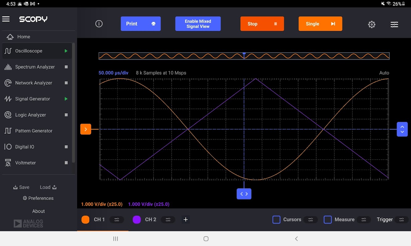Open the Cursors settings sliders icon

(x=311, y=220)
